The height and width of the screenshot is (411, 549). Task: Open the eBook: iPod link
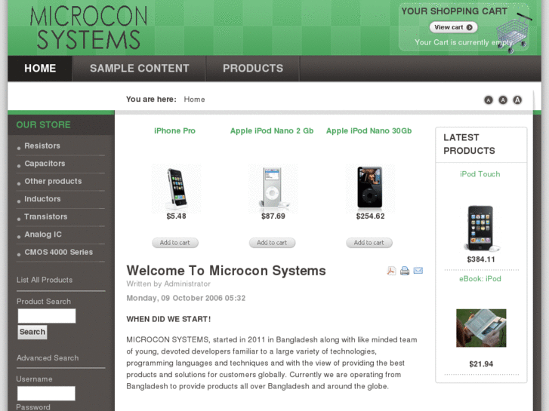[x=480, y=279]
